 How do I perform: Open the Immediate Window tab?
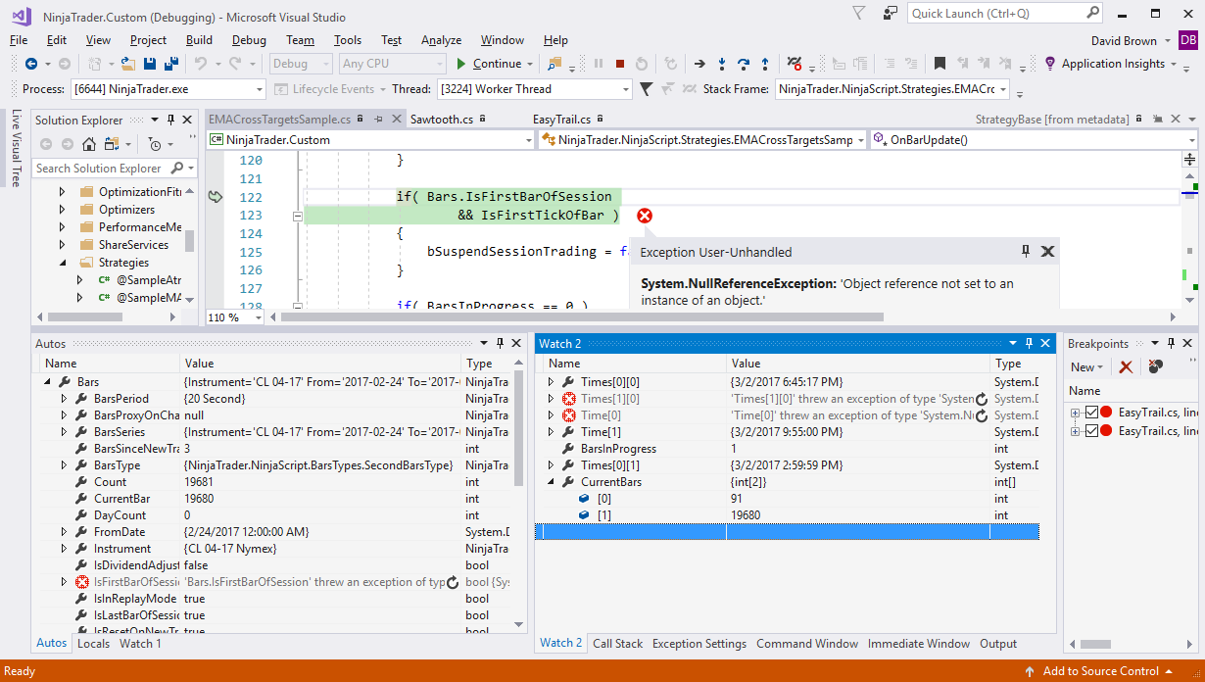[919, 644]
